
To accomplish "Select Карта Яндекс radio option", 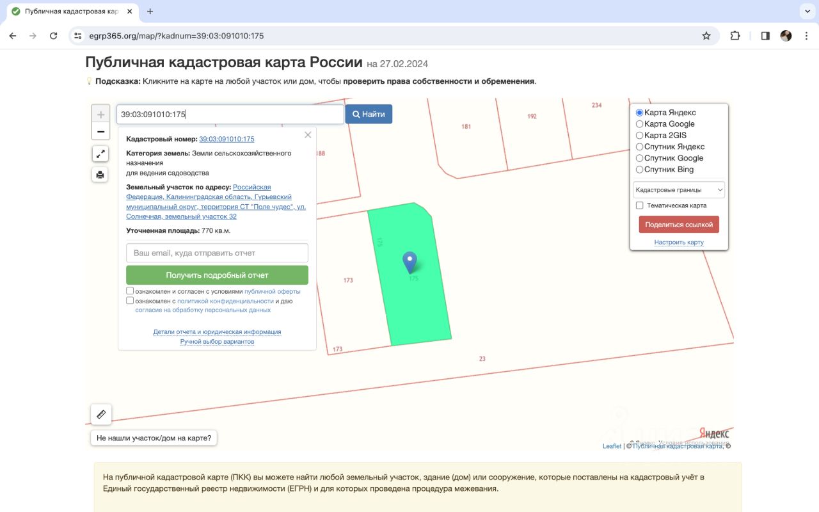I will click(x=639, y=113).
